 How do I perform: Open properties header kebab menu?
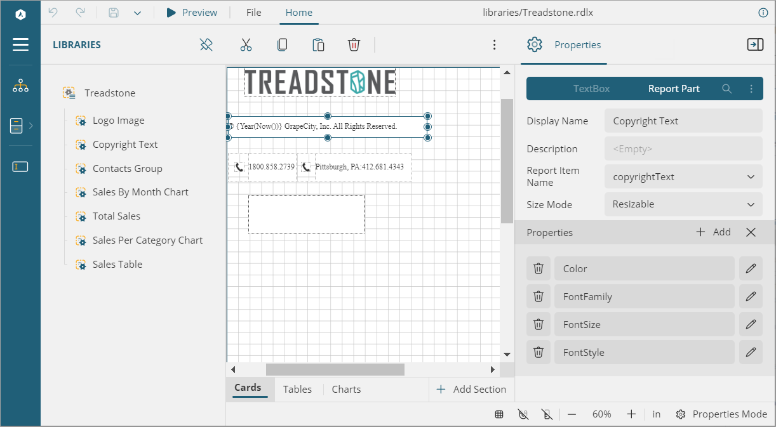pos(751,89)
